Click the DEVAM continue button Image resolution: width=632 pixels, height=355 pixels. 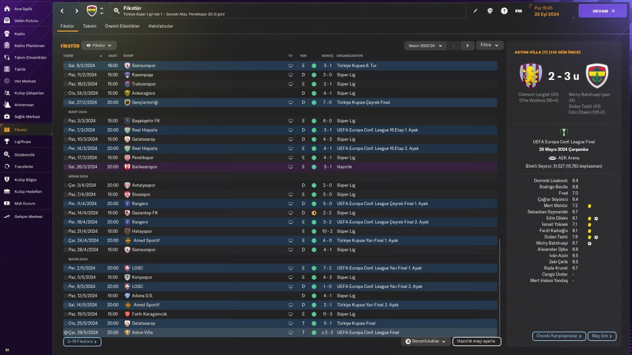[602, 11]
